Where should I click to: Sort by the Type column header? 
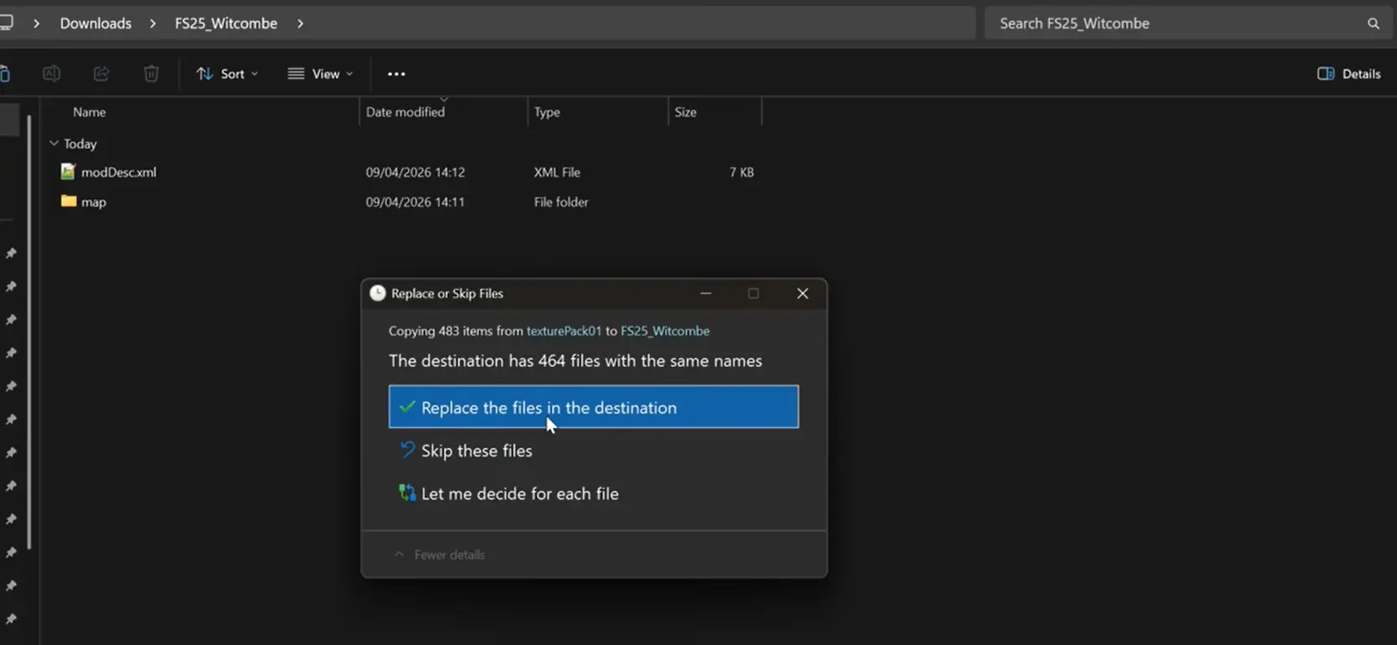(x=547, y=111)
